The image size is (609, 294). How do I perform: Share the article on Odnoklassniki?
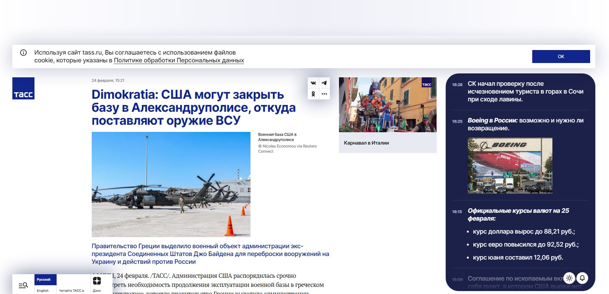313,94
